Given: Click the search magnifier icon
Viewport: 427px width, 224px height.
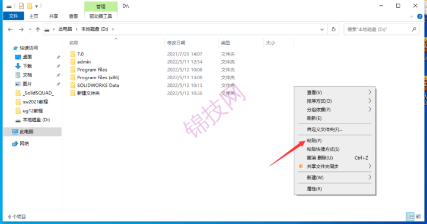Looking at the screenshot, I should (414, 30).
